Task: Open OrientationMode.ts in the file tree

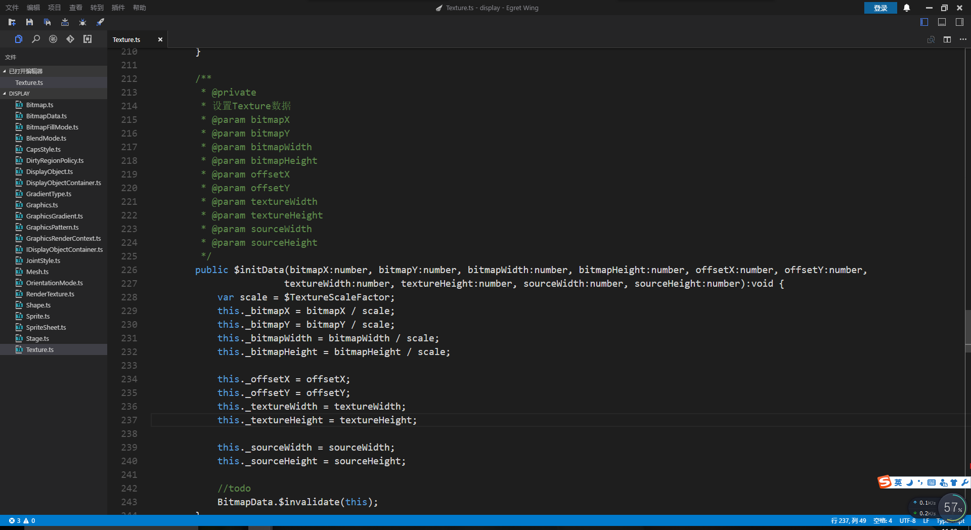Action: pyautogui.click(x=54, y=283)
